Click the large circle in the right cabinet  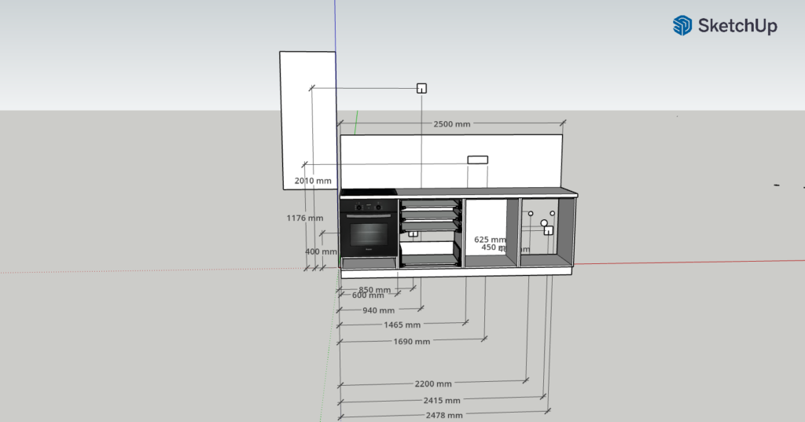[x=543, y=223]
